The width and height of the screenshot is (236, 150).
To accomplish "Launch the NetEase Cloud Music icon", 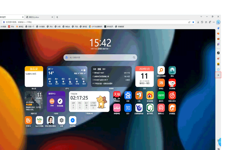I will [172, 95].
